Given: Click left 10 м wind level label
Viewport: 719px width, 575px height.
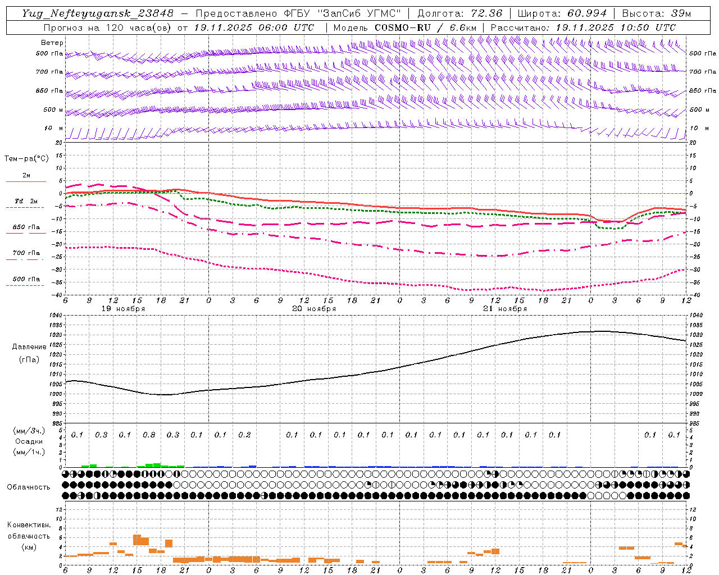Looking at the screenshot, I should click(x=54, y=128).
